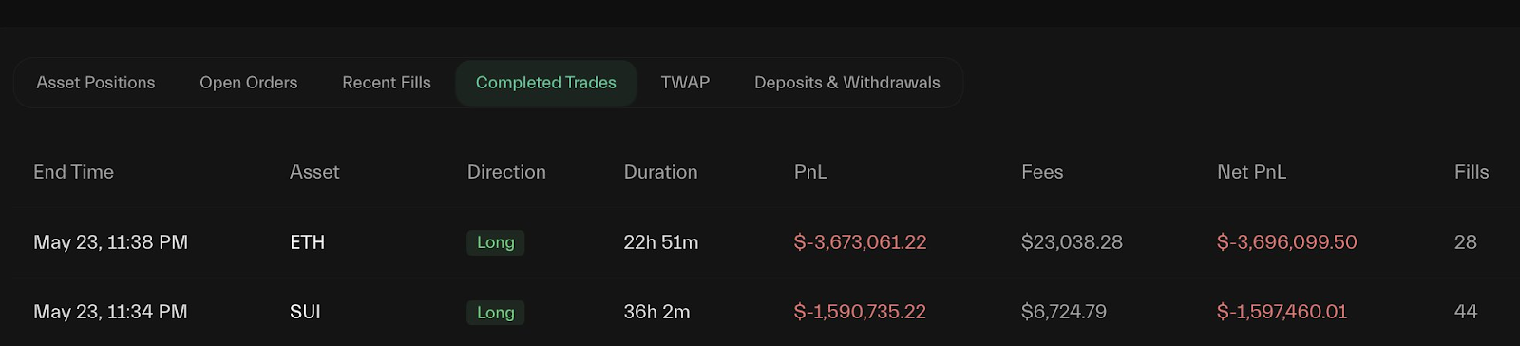1520x346 pixels.
Task: Click the Long badge in ETH row
Action: [496, 242]
